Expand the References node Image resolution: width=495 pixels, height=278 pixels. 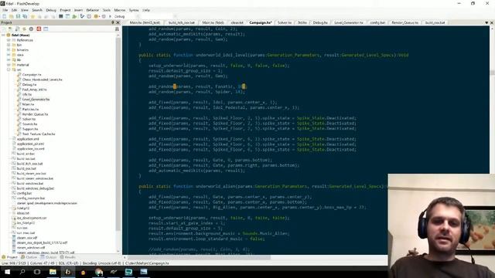pos(9,40)
